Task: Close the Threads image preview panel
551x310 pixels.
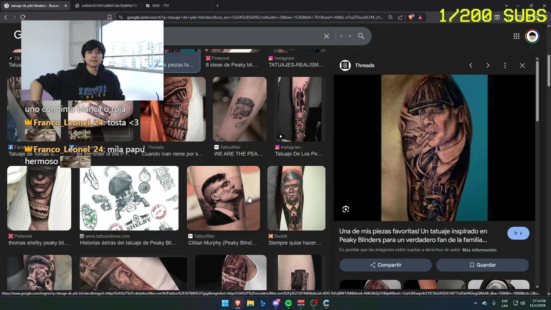Action: coord(522,65)
